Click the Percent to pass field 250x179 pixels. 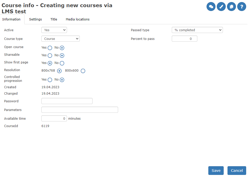[184, 39]
